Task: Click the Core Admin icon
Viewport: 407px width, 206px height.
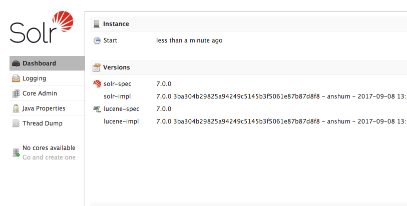Action: pos(16,93)
